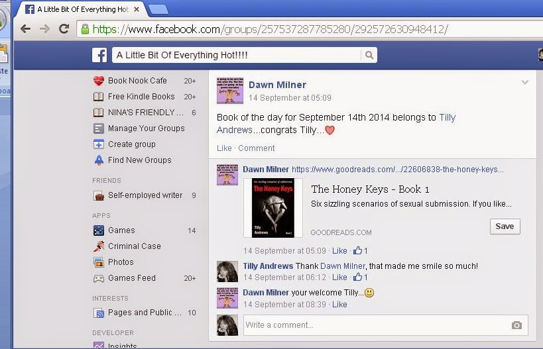
Task: Click the Self-employed writer friends list
Action: pyautogui.click(x=145, y=195)
